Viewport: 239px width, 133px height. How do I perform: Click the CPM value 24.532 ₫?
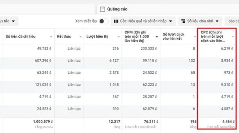(x=150, y=73)
